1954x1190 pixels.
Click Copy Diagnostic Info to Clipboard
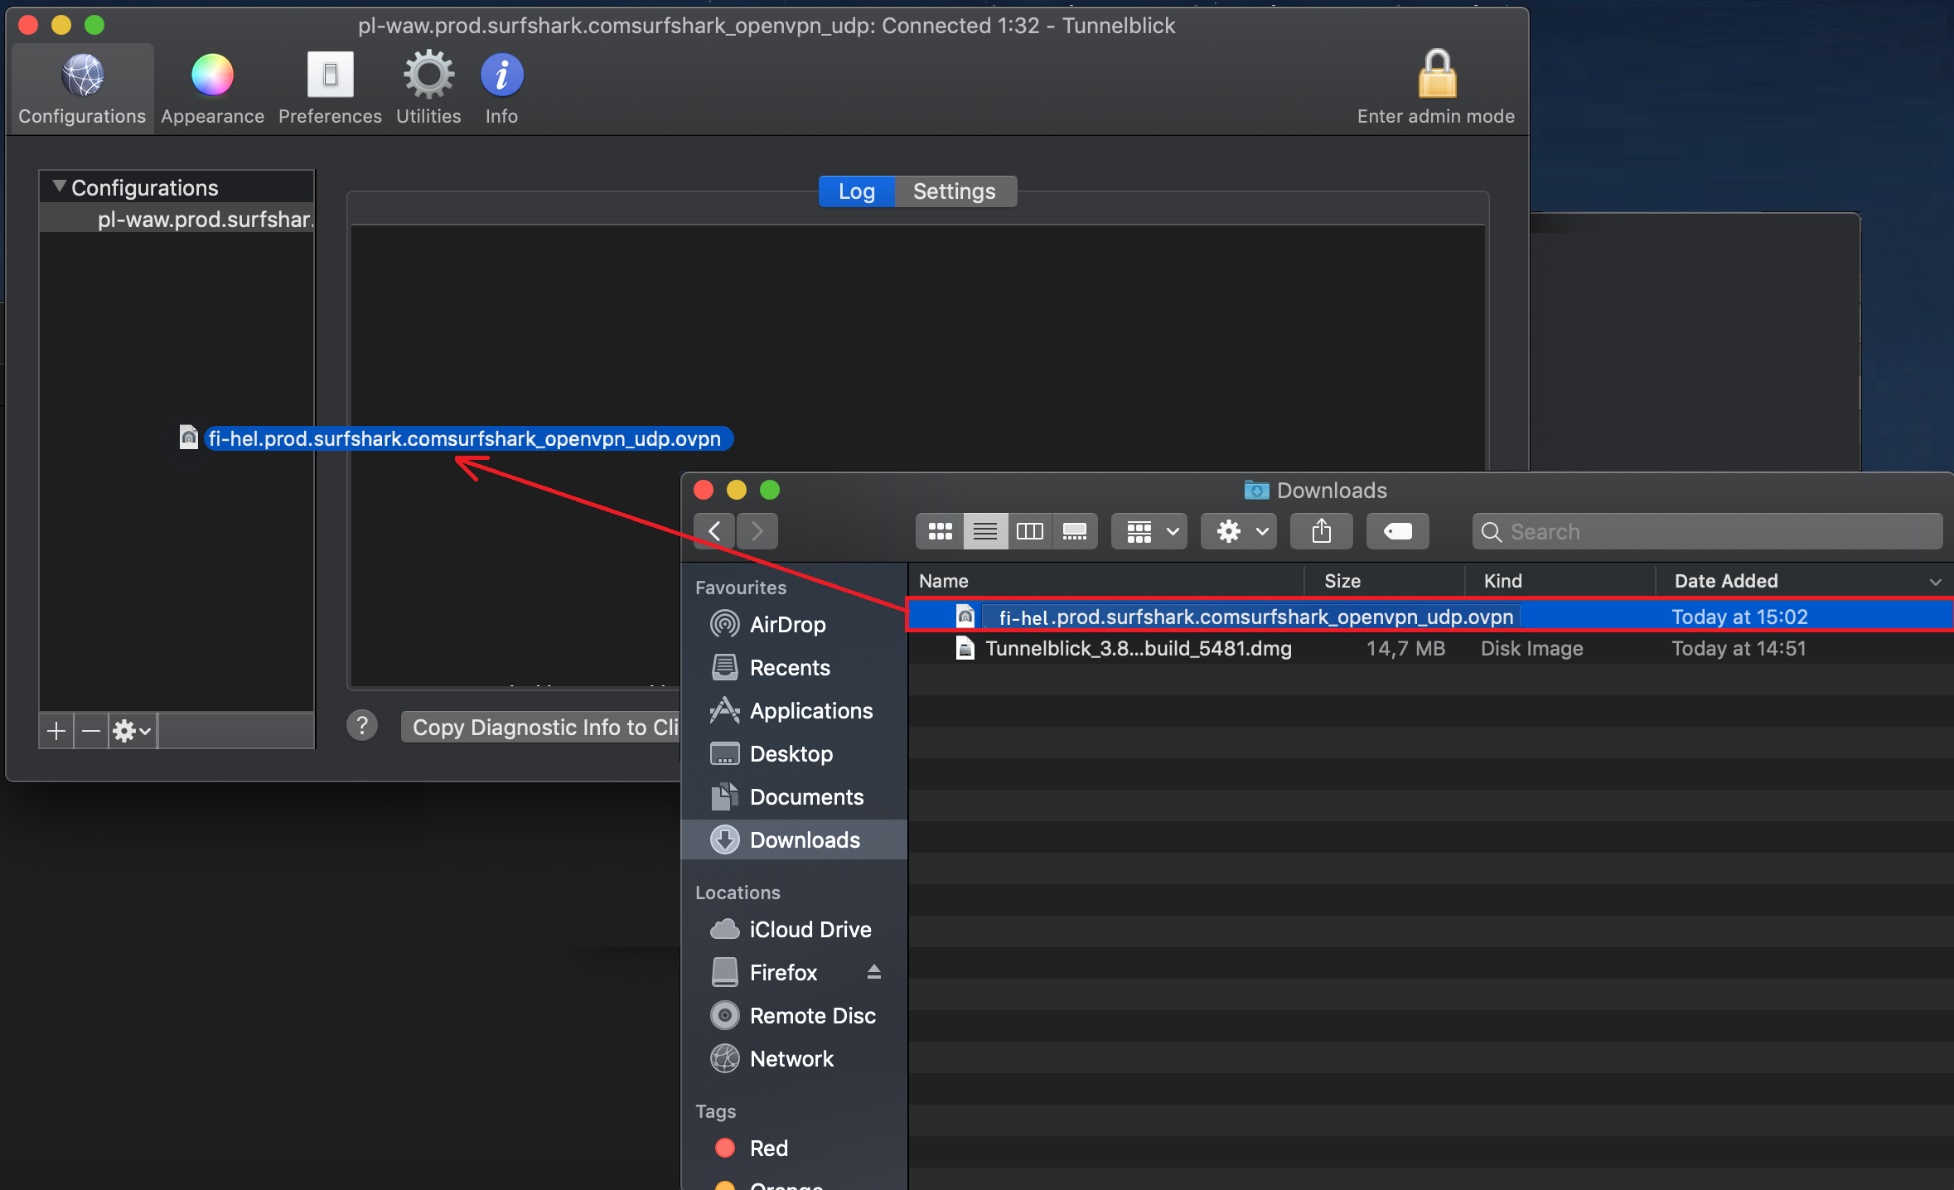point(540,727)
